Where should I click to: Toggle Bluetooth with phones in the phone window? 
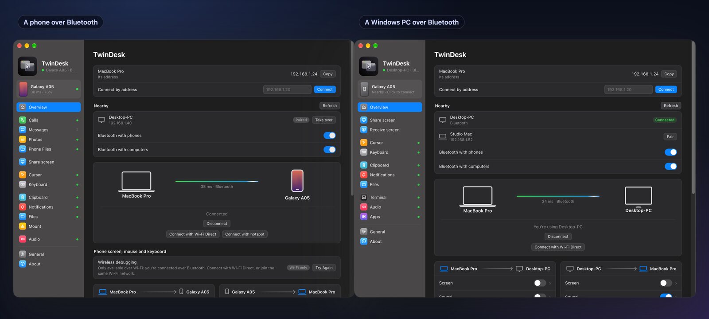point(330,136)
